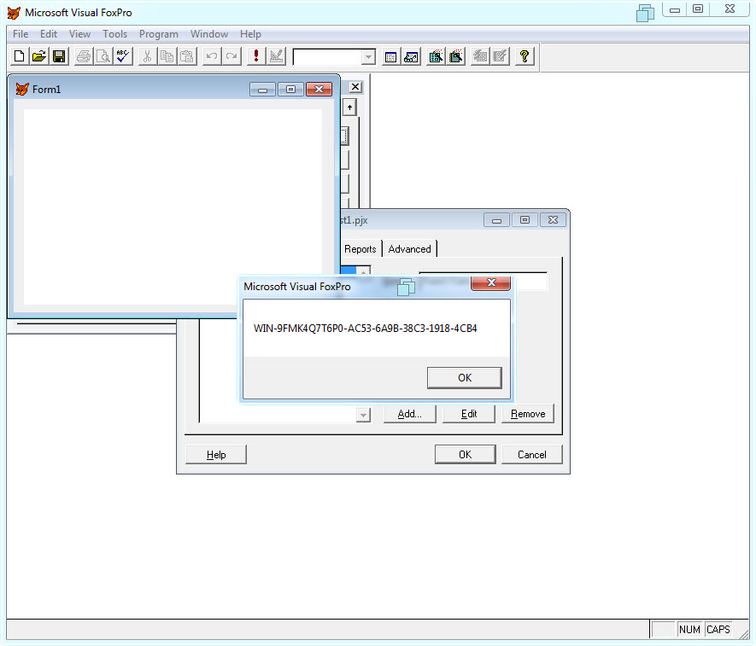756x646 pixels.
Task: Click the dialog Help button
Action: click(x=216, y=455)
